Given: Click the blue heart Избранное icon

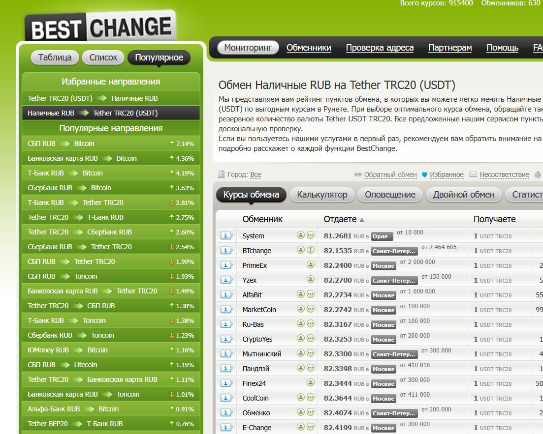Looking at the screenshot, I should tap(425, 174).
